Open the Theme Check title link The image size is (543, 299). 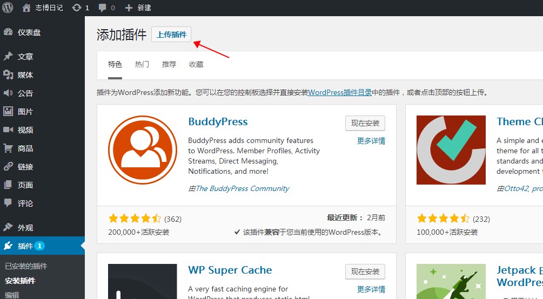(519, 122)
